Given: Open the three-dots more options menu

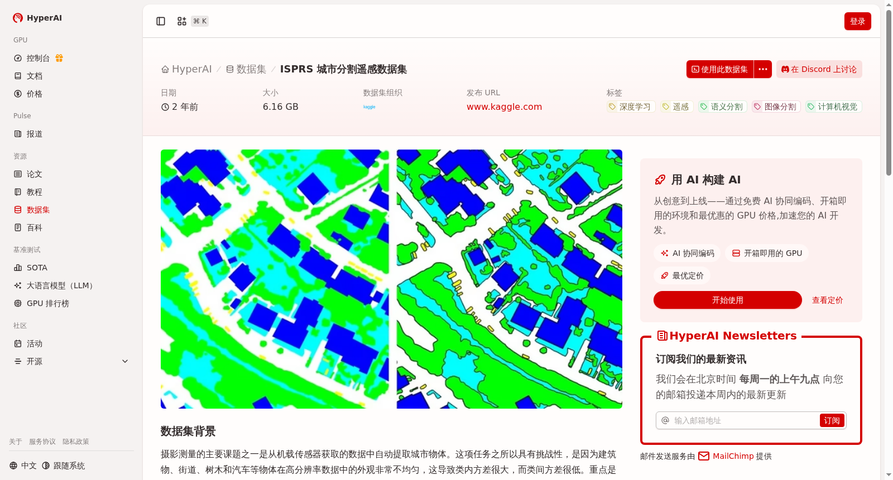Looking at the screenshot, I should (763, 69).
